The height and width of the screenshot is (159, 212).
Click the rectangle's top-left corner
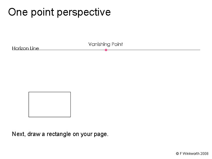[29, 92]
